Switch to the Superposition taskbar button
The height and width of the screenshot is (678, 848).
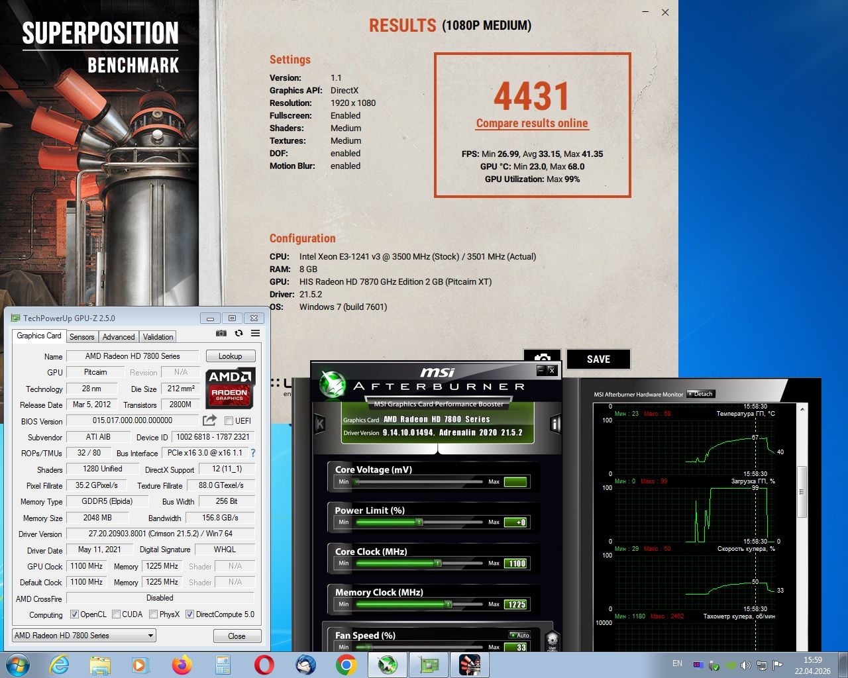[470, 664]
